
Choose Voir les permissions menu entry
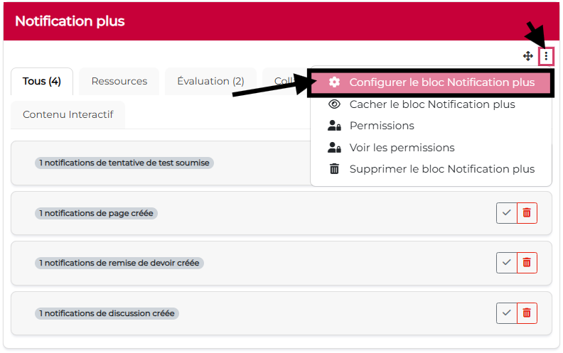[402, 148]
